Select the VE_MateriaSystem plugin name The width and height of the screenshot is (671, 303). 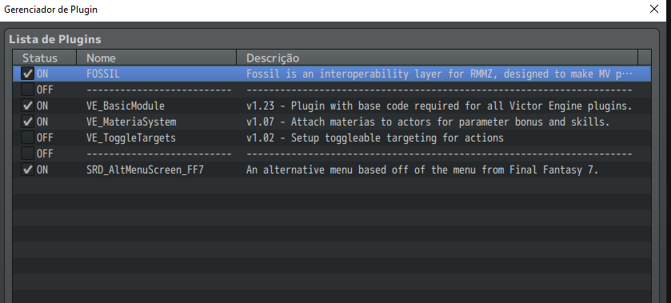click(x=131, y=122)
